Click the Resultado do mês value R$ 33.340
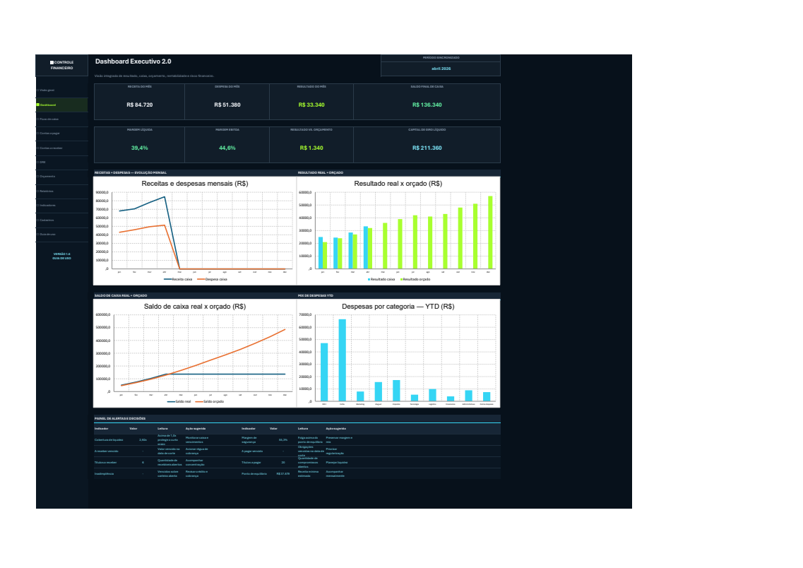Viewport: 803px width, 568px height. coord(311,105)
